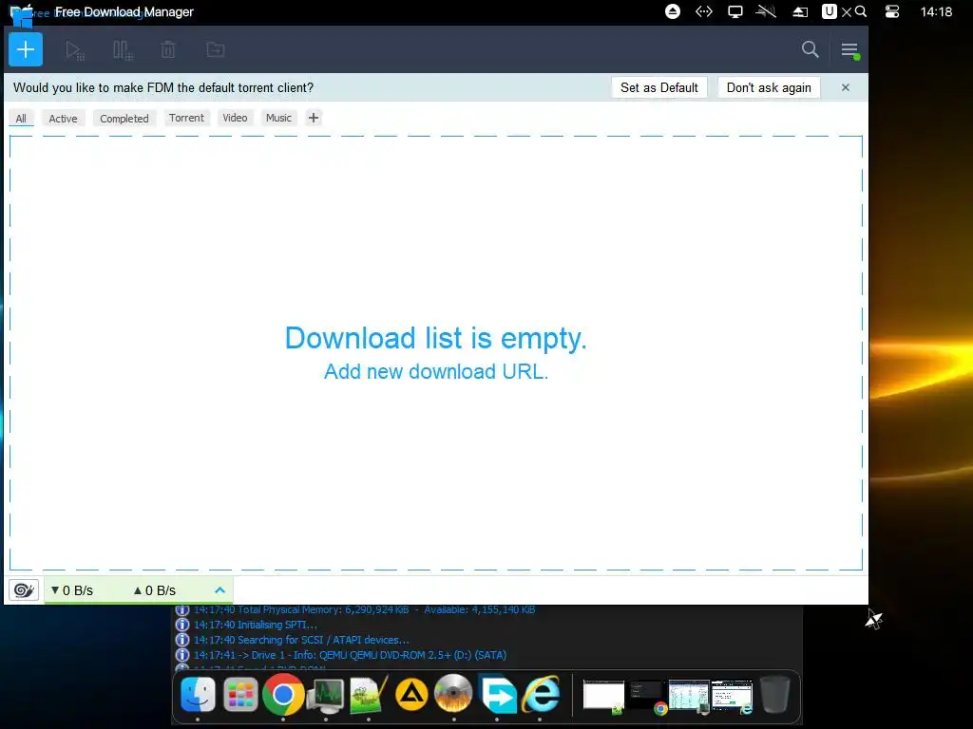Click the U input source menu bar icon
The image size is (973, 729).
(829, 11)
